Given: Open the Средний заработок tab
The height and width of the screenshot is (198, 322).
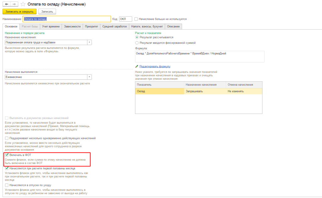Looking at the screenshot, I should 115,26.
